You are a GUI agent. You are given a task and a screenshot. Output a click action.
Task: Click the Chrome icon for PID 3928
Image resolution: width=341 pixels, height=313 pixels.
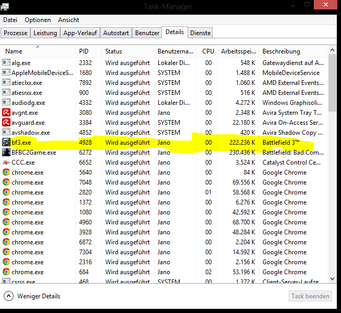(6, 232)
